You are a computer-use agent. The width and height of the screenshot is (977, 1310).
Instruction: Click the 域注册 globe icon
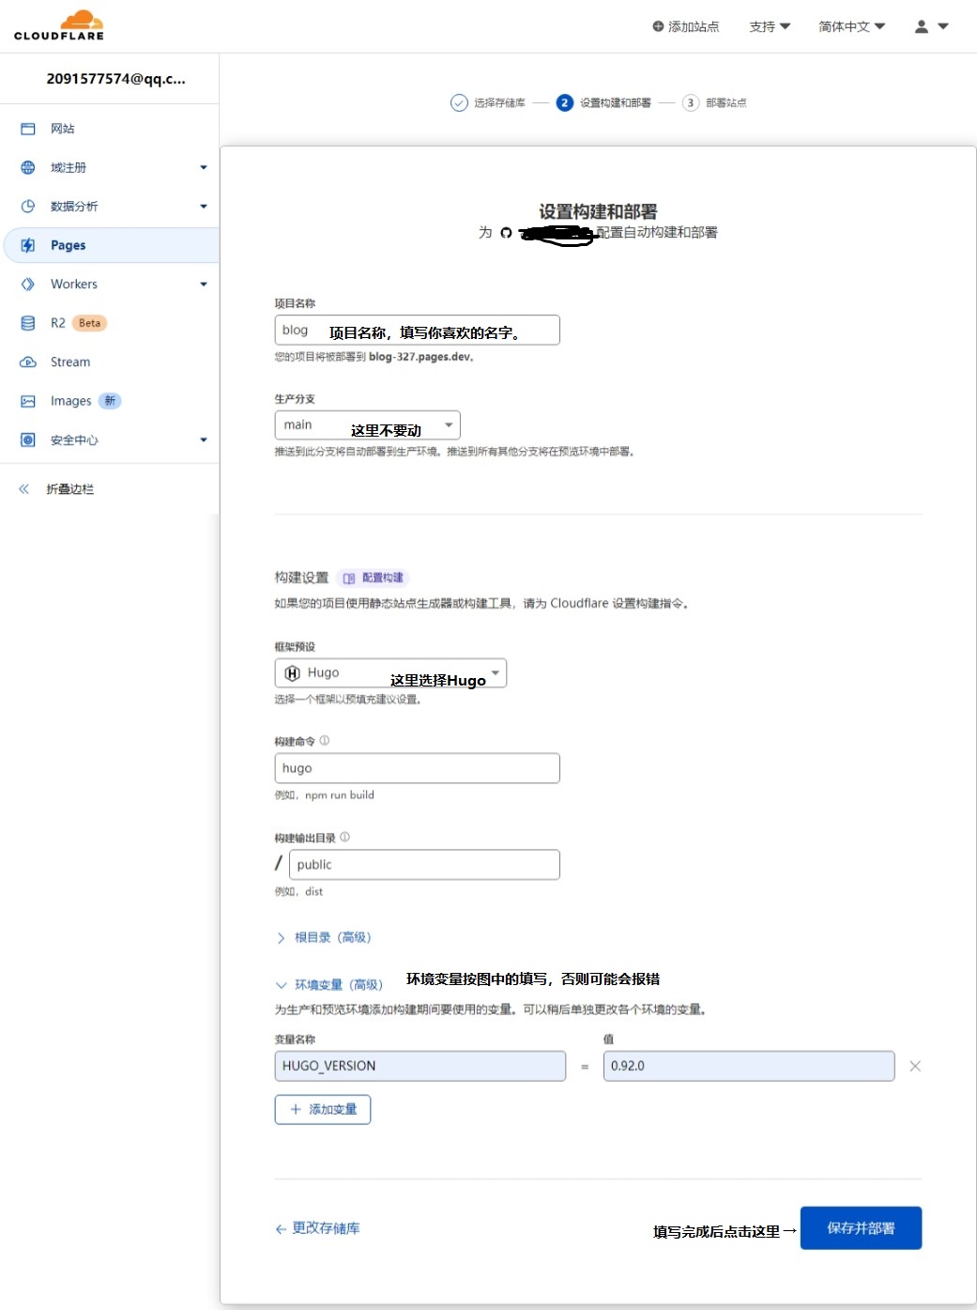click(x=28, y=167)
